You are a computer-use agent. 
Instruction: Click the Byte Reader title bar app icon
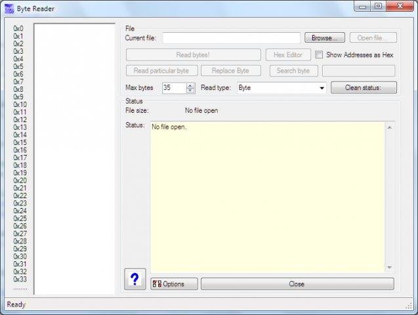[x=9, y=9]
